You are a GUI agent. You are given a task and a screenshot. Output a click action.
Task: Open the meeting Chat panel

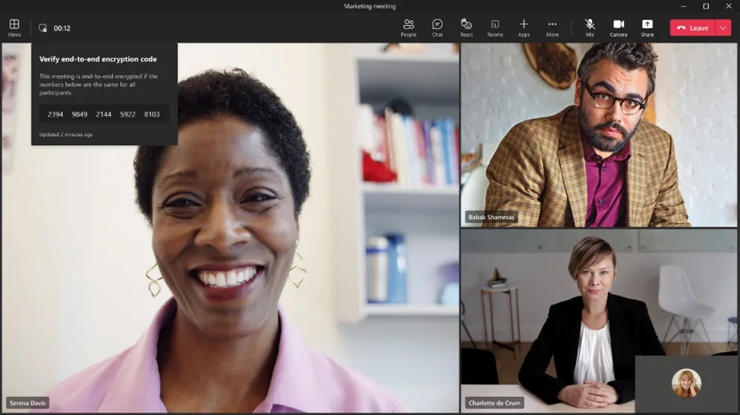click(x=437, y=27)
